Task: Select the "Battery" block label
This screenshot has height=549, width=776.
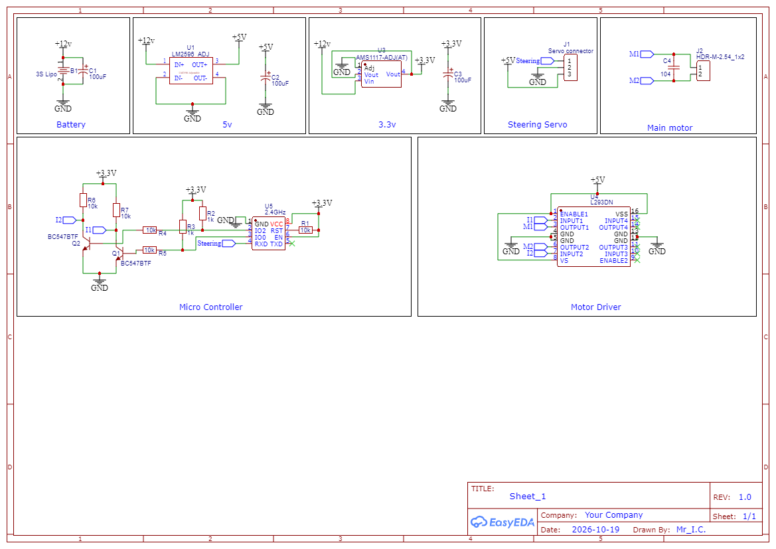Action: pyautogui.click(x=71, y=125)
